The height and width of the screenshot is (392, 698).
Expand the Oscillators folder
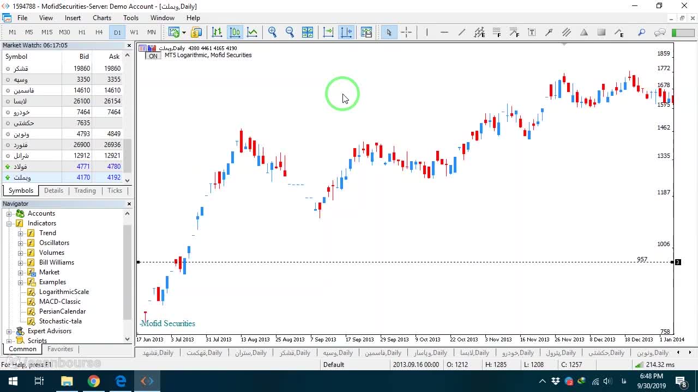pyautogui.click(x=21, y=243)
